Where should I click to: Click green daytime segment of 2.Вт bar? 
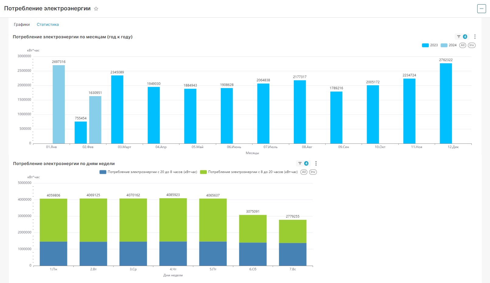point(93,220)
